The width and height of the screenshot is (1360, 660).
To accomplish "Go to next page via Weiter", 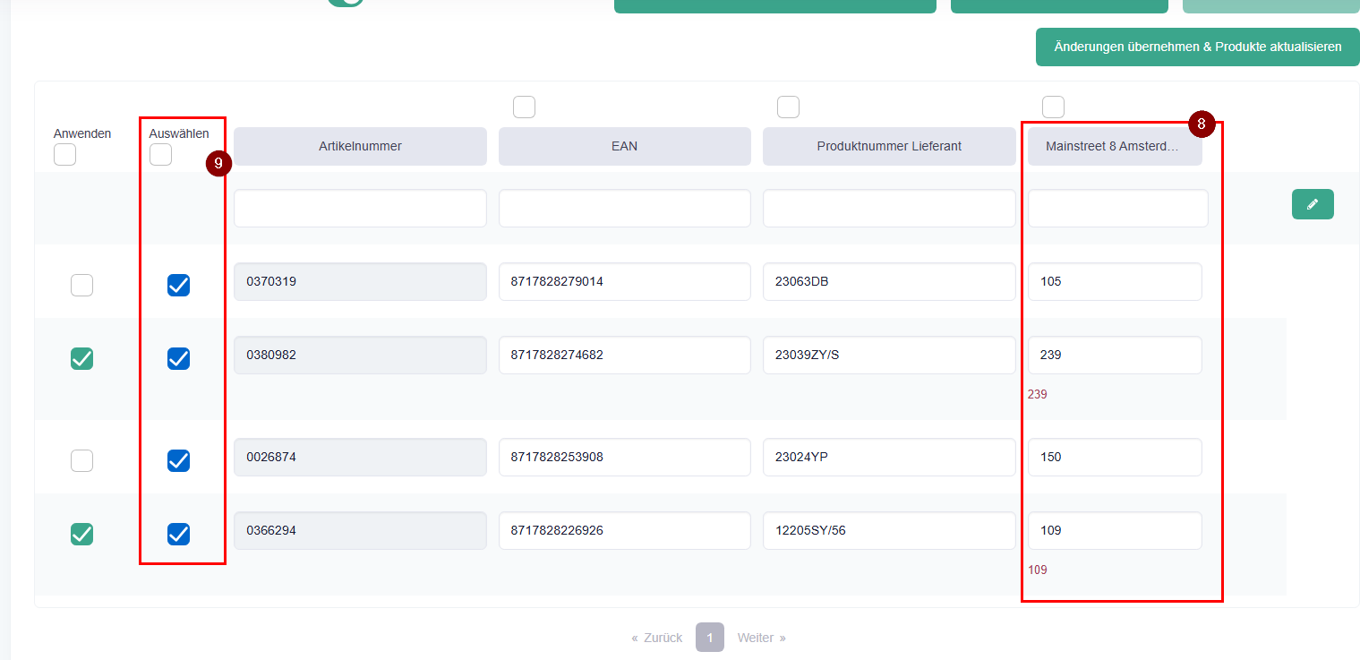I will [x=761, y=638].
